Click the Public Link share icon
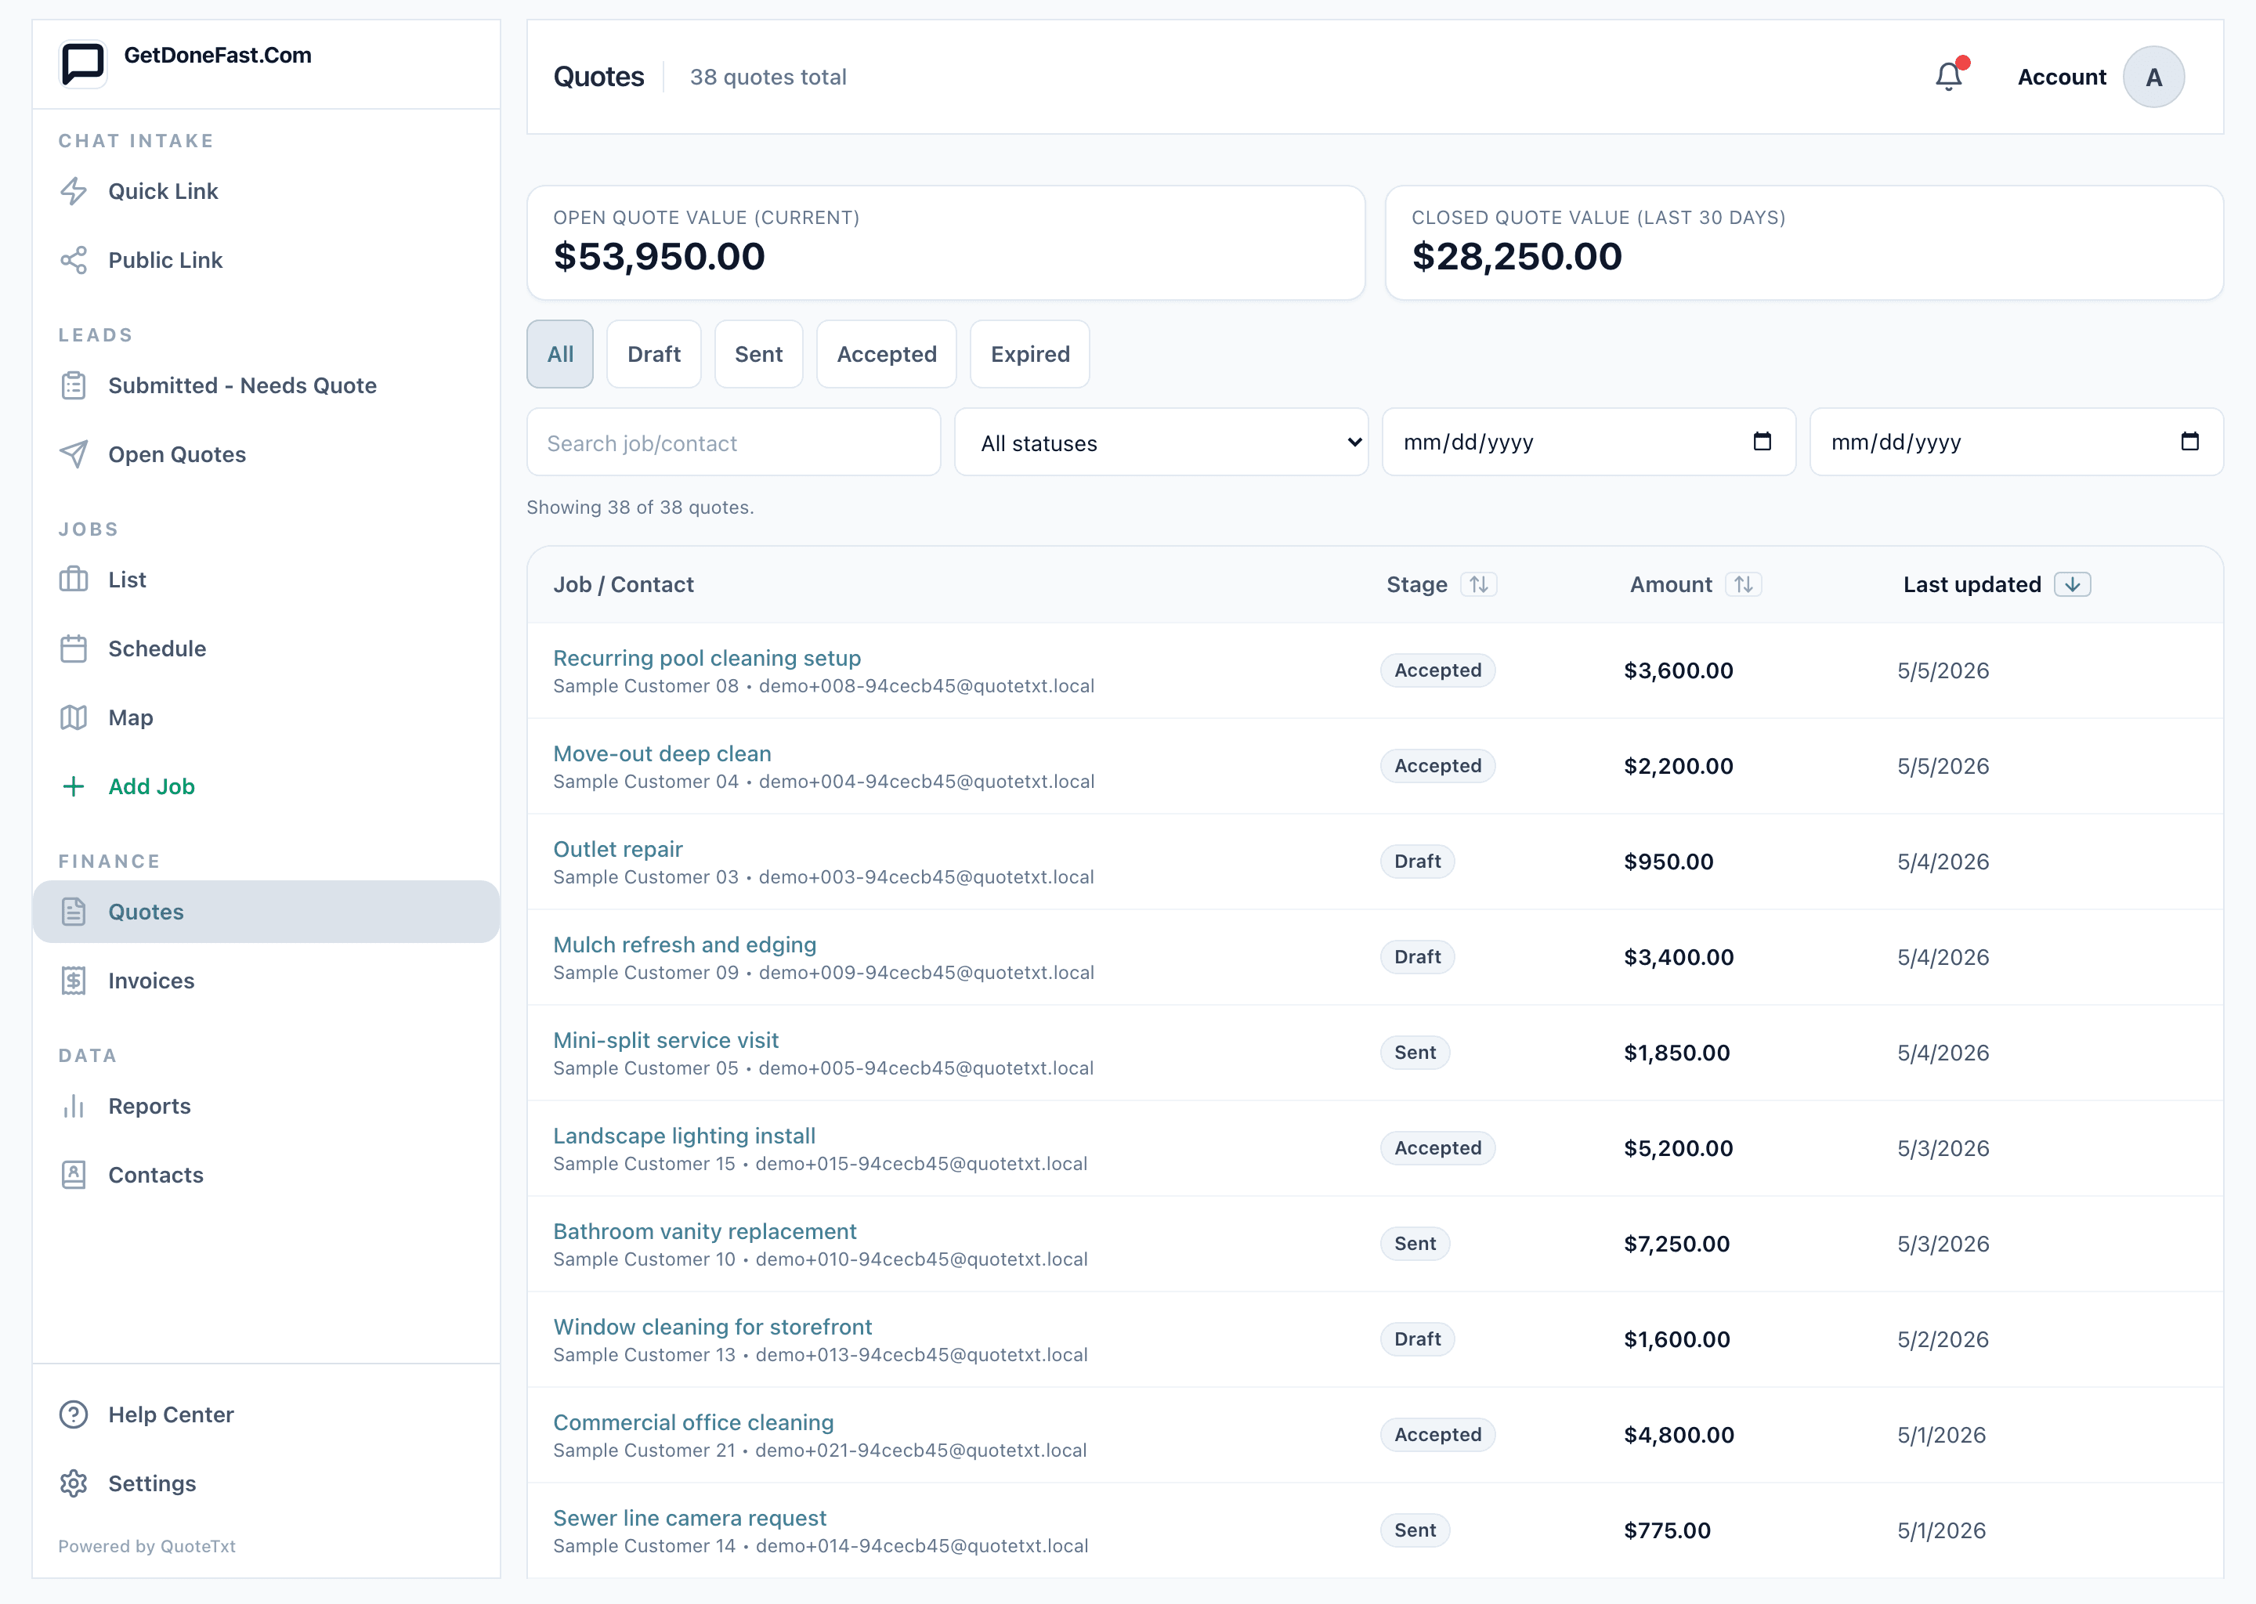This screenshot has width=2256, height=1604. click(x=74, y=260)
